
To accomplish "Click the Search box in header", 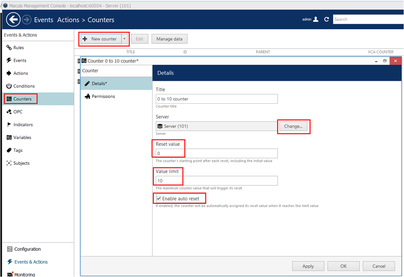I will click(x=368, y=19).
